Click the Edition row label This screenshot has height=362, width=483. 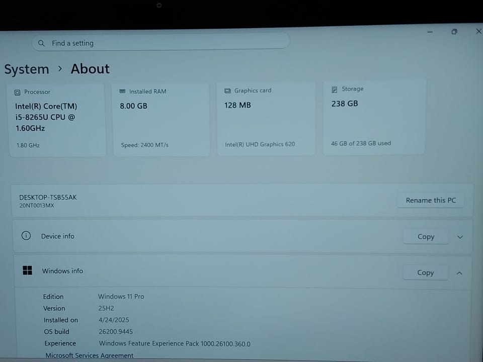53,297
